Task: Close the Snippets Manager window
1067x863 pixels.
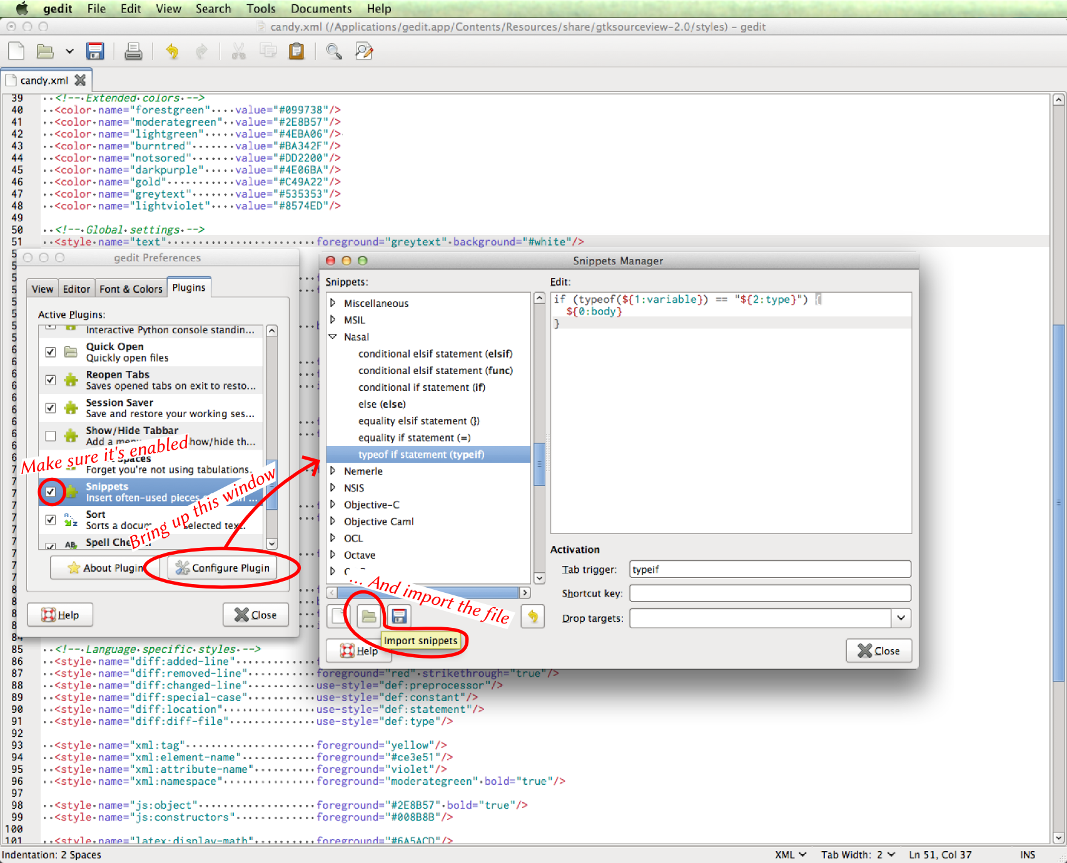Action: click(879, 650)
